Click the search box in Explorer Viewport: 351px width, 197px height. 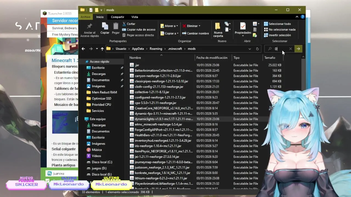280,49
